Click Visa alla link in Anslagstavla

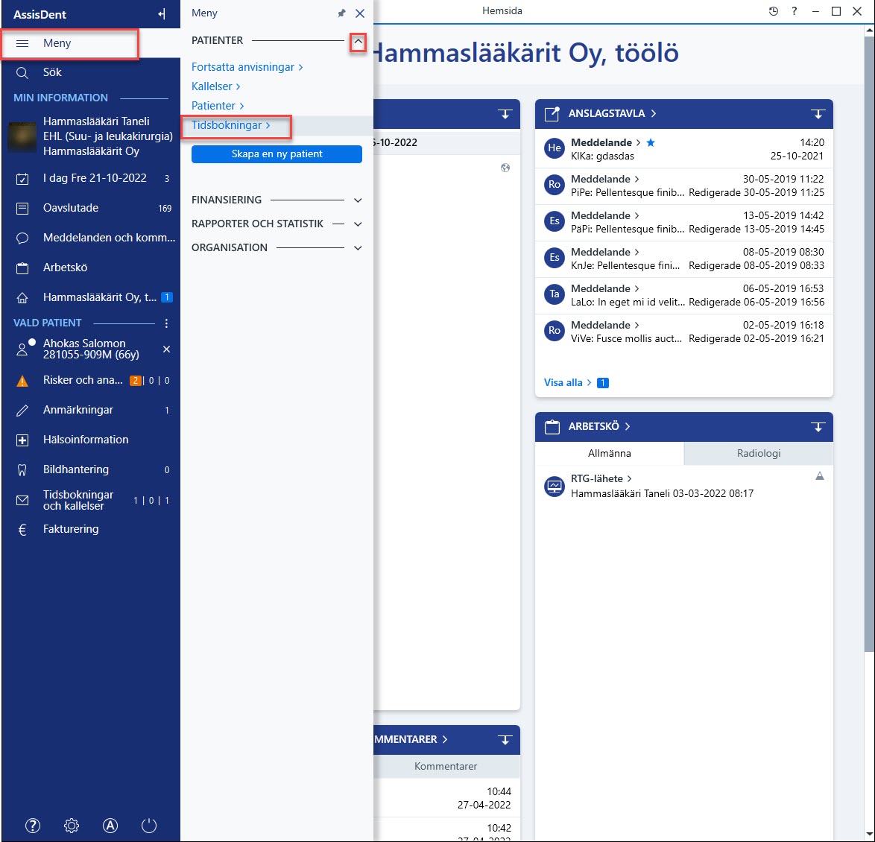click(567, 383)
